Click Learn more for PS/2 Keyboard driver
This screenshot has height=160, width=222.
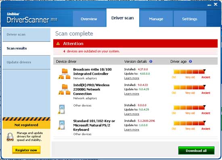132,129
